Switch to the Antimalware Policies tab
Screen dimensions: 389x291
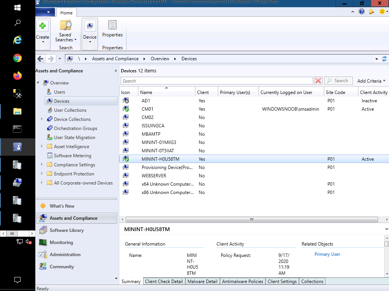[x=243, y=282]
